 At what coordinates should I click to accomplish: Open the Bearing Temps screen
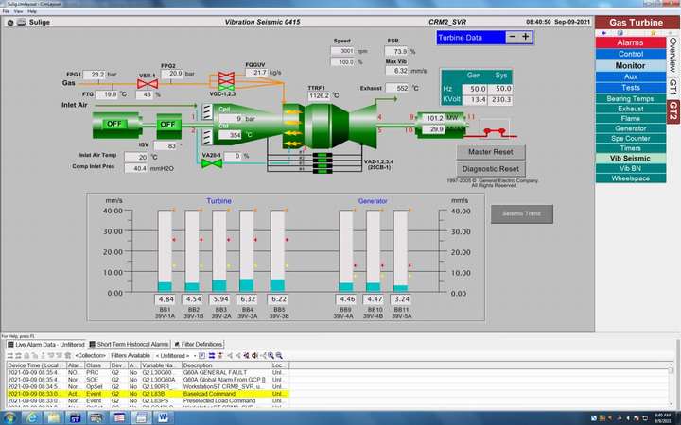[x=630, y=99]
